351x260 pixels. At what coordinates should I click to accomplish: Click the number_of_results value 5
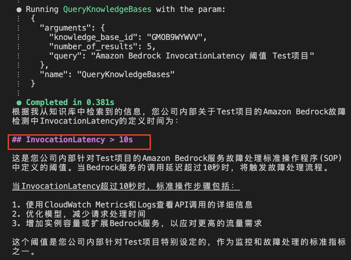[x=149, y=46]
